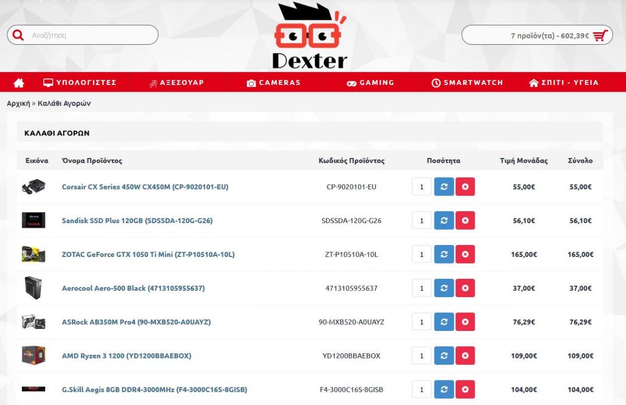The image size is (626, 405).
Task: Select product code YD1200BBAEBOX in code column
Action: (351, 356)
